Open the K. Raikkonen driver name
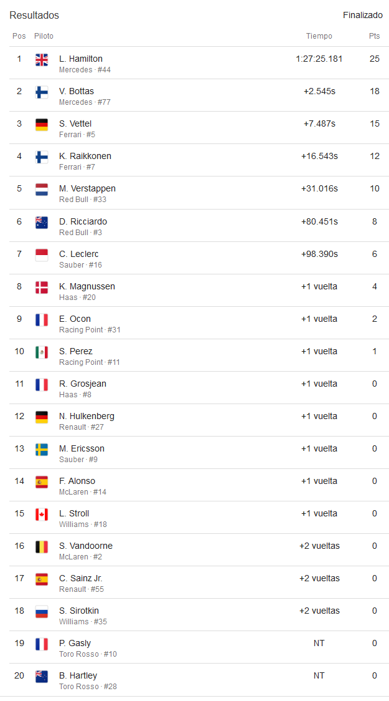Image resolution: width=389 pixels, height=701 pixels. pos(85,156)
